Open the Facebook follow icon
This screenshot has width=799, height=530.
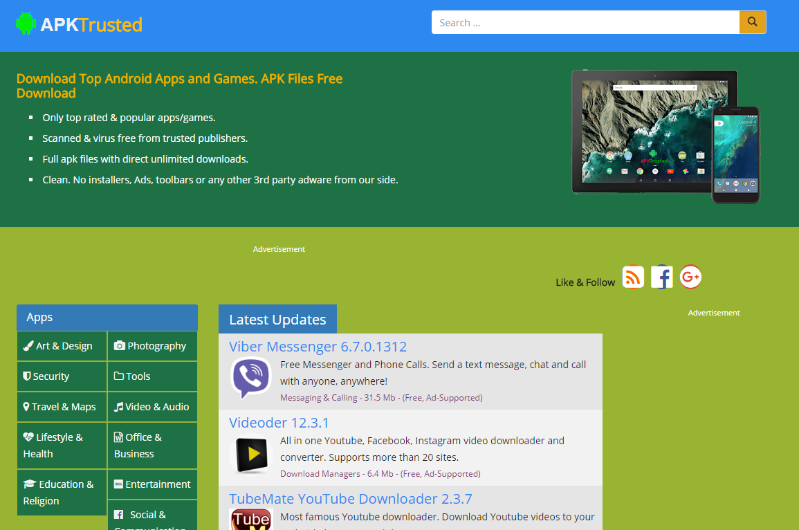click(x=661, y=277)
